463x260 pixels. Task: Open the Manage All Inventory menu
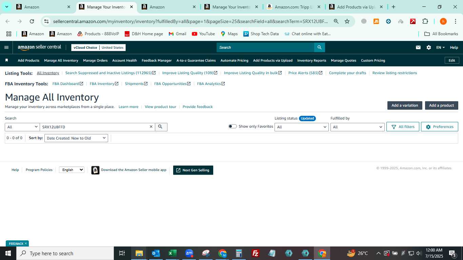(x=61, y=60)
